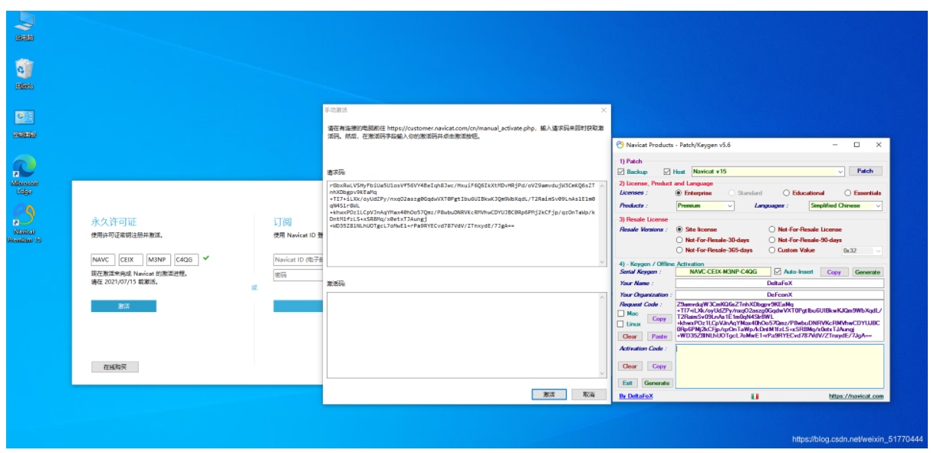Viewport: 937px width, 453px height.
Task: Toggle the Backup checkbox in keygen
Action: (x=622, y=172)
